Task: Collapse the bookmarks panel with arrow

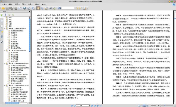Action: pos(29,11)
